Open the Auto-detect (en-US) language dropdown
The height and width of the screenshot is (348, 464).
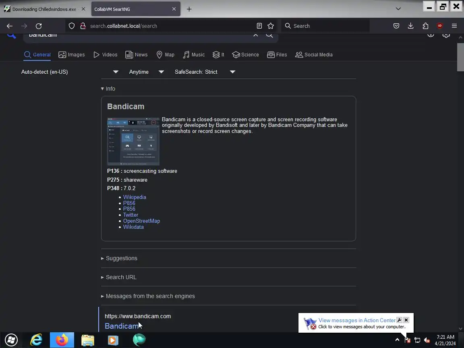click(70, 72)
